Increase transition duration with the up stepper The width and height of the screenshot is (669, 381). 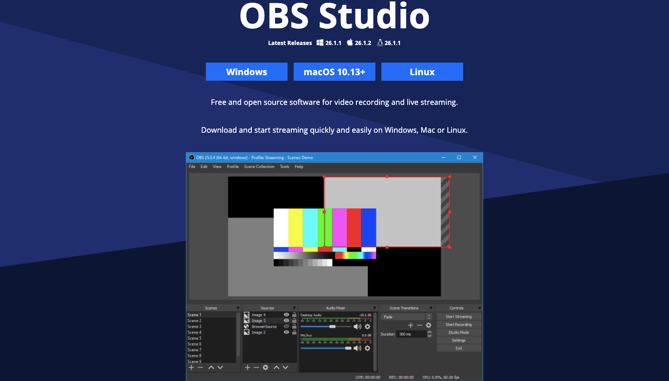click(429, 331)
